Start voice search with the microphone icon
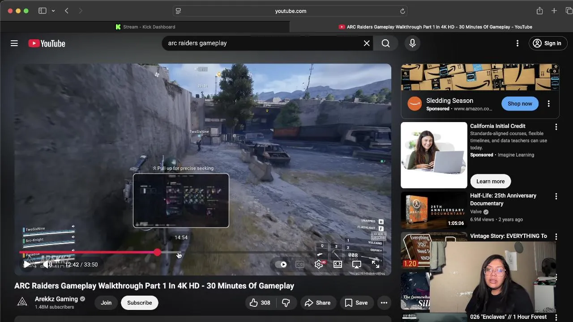The image size is (573, 322). click(412, 43)
